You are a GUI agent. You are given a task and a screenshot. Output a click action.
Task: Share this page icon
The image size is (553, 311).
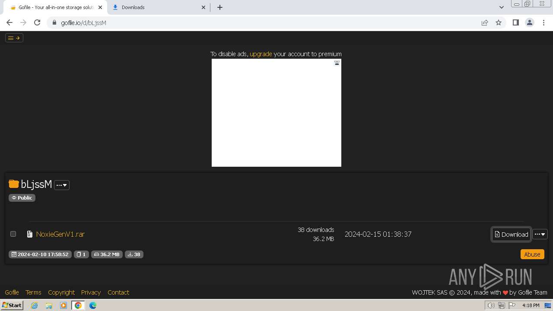click(x=485, y=22)
